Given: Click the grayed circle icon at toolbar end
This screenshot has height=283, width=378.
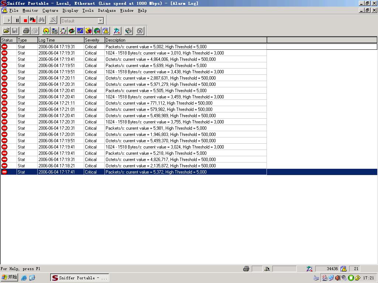Looking at the screenshot, I should tap(140, 31).
